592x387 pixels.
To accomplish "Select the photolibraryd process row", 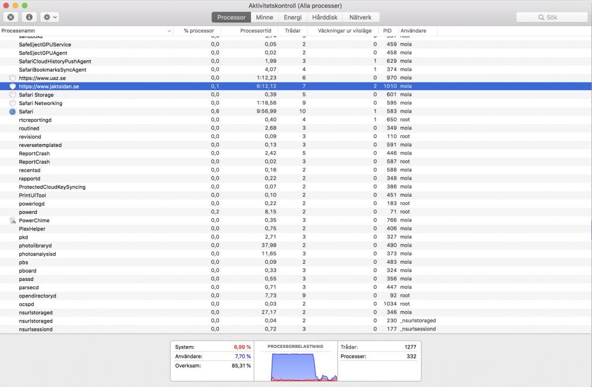I will tap(36, 245).
